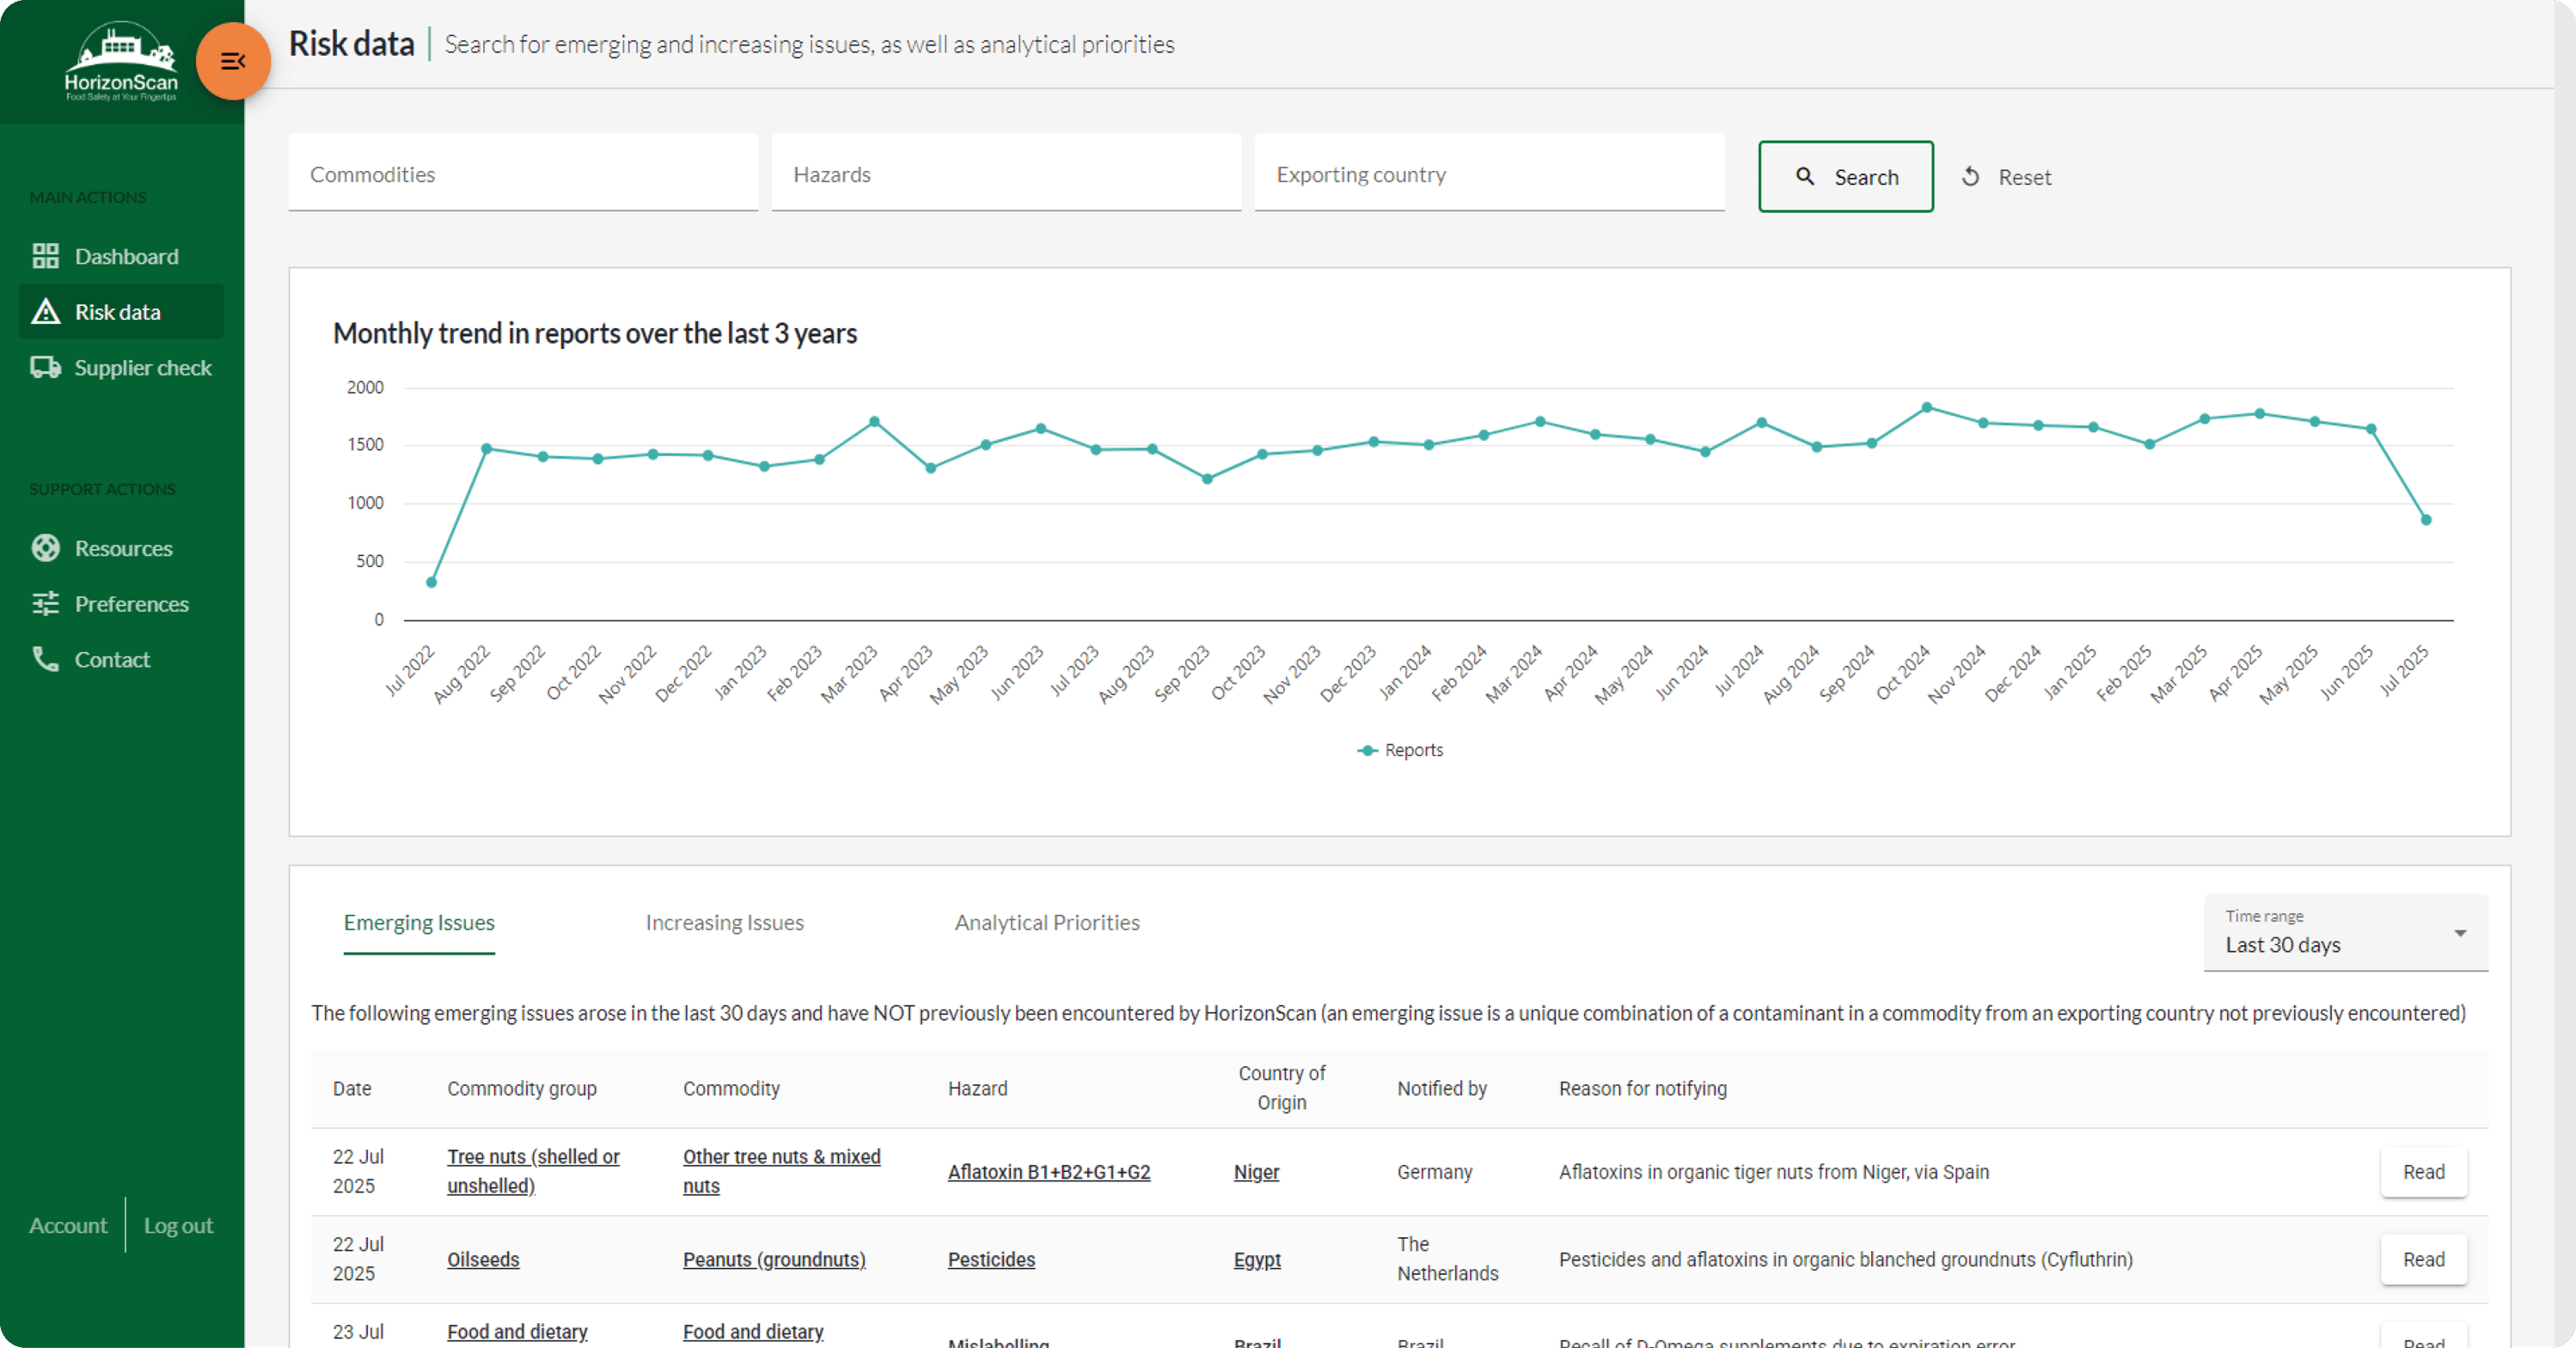The image size is (2576, 1348).
Task: Click the HorizonScan logo
Action: (x=121, y=62)
